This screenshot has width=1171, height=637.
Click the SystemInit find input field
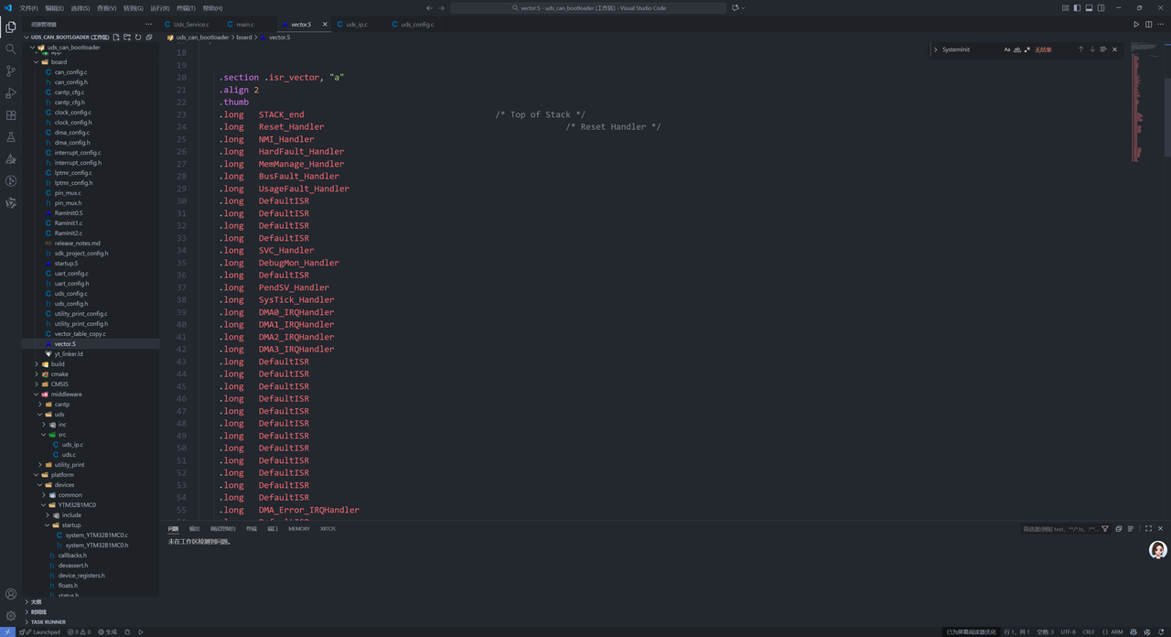coord(968,49)
